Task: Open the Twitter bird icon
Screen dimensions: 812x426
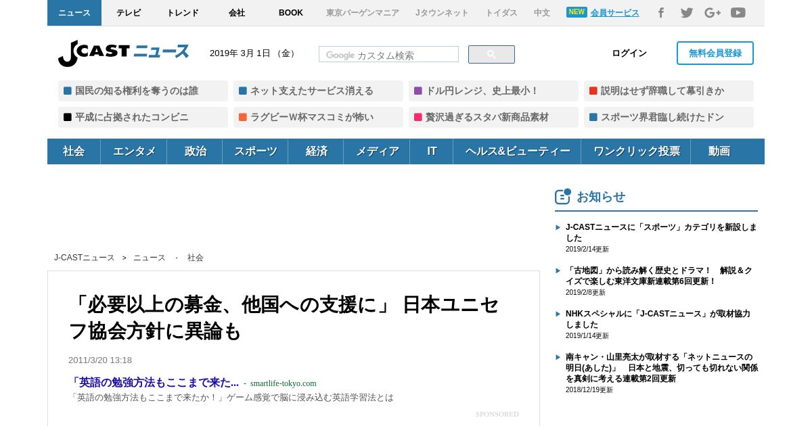Action: point(687,13)
